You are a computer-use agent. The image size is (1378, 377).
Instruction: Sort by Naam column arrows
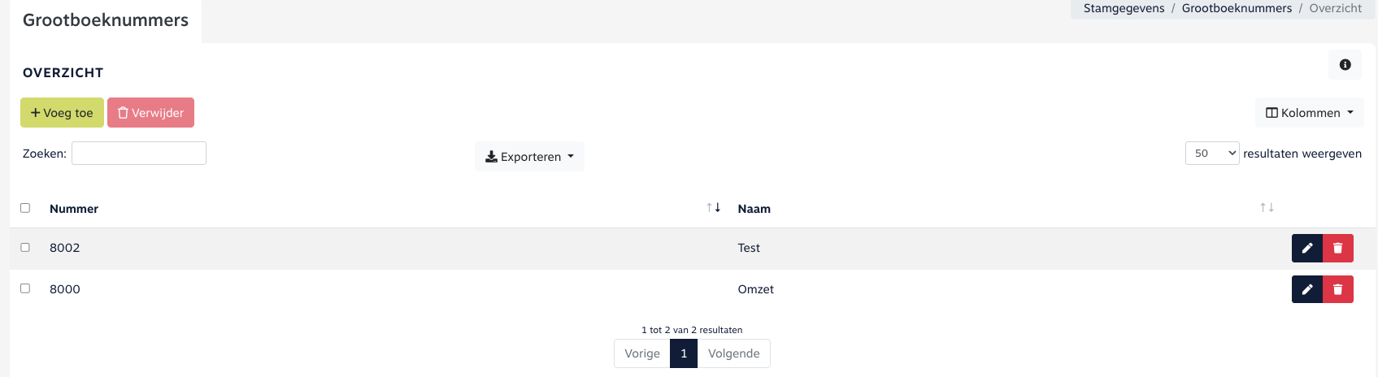[1267, 208]
